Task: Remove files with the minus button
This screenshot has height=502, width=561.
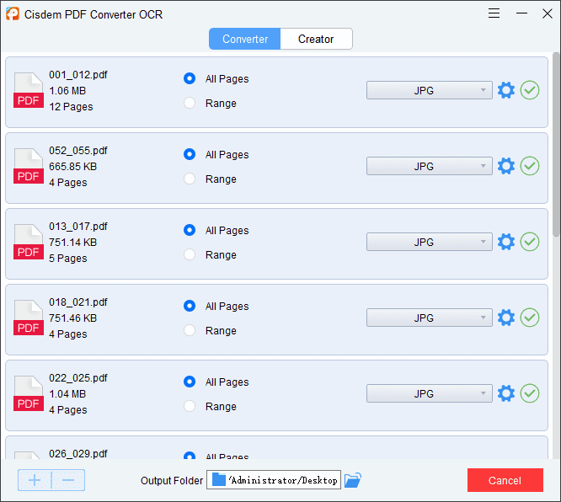Action: (x=68, y=480)
